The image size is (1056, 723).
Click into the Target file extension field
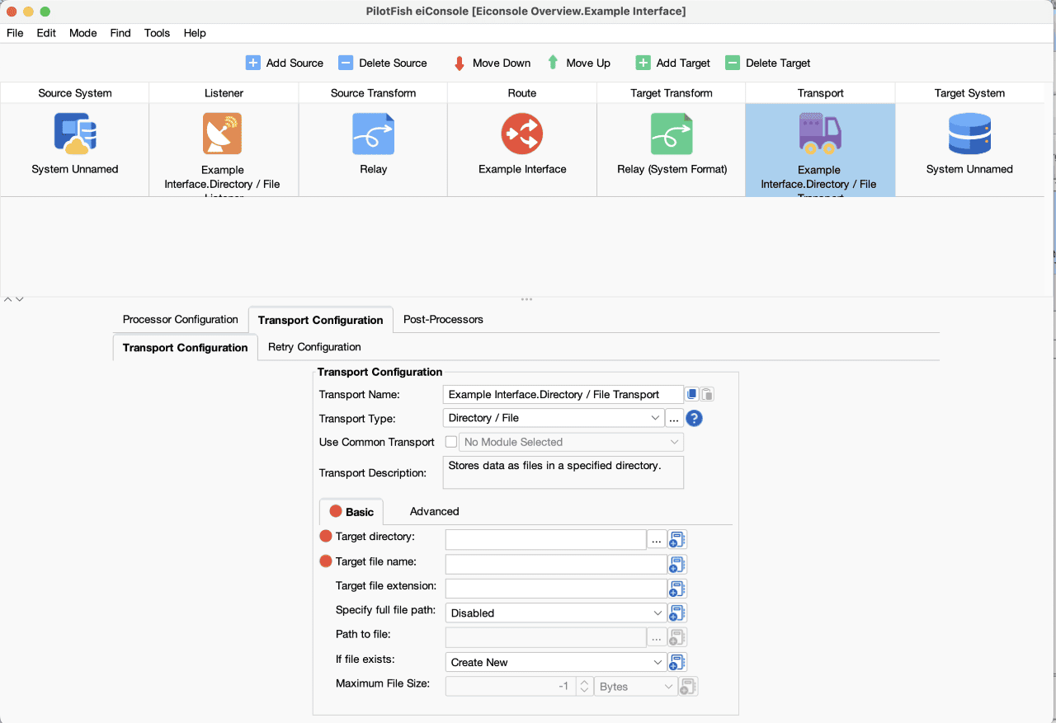(x=556, y=589)
